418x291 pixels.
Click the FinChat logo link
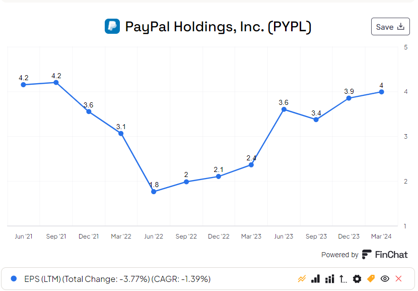tap(385, 255)
